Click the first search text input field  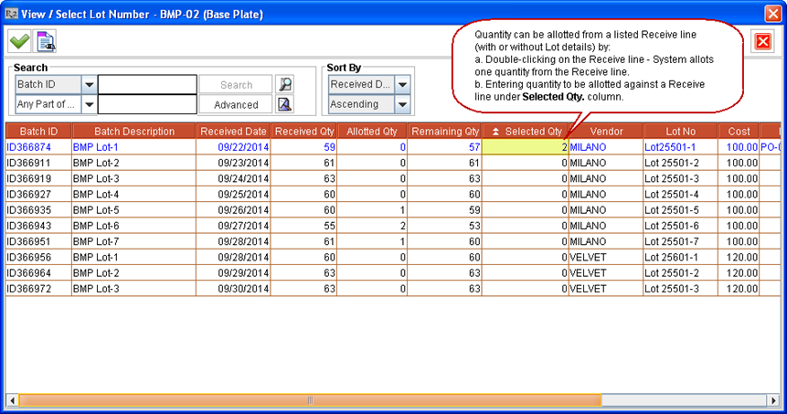click(147, 84)
